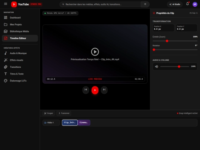
Task: Click the Position Y field
Action: click(186, 28)
